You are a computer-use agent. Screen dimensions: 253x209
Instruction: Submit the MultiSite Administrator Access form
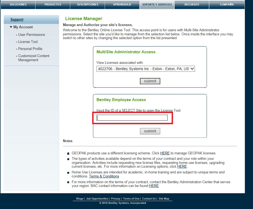click(150, 81)
